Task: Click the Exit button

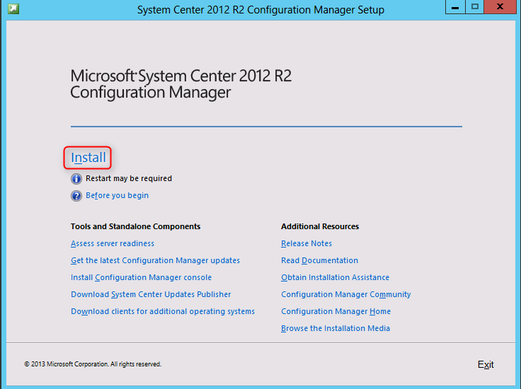Action: coord(486,364)
